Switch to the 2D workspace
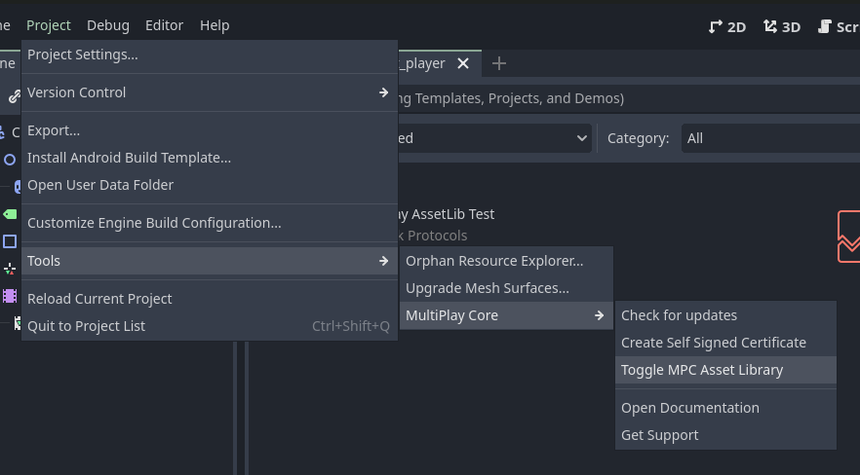 [726, 27]
